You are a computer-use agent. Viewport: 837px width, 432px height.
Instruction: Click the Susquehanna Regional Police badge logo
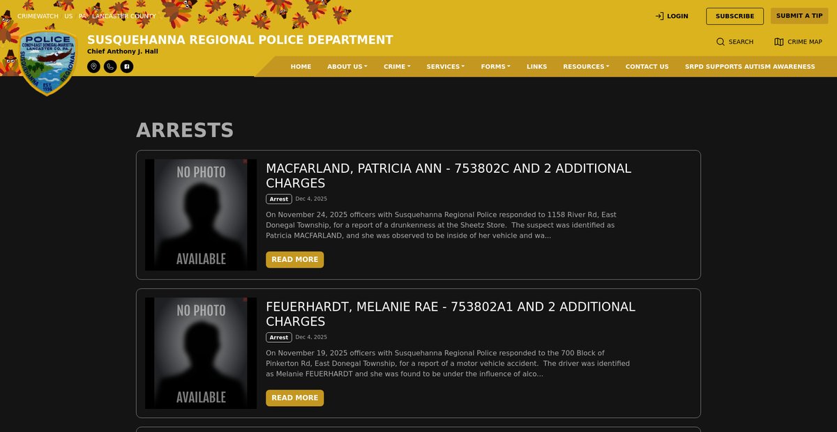pos(47,62)
